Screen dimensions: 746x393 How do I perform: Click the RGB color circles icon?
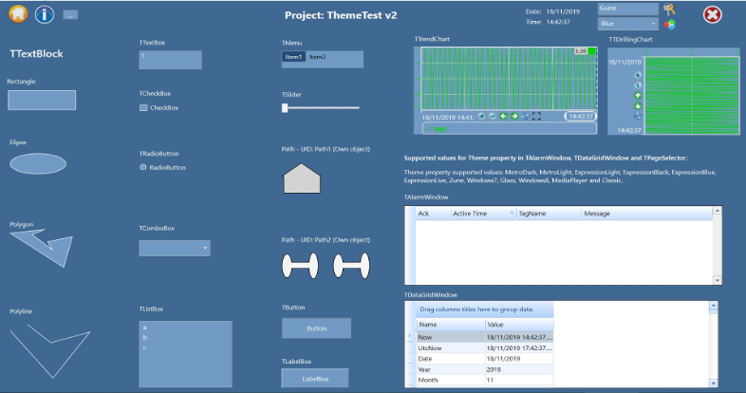pos(669,24)
